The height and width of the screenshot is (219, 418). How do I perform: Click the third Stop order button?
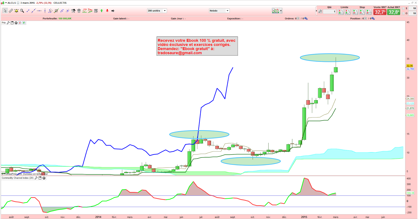369,12
